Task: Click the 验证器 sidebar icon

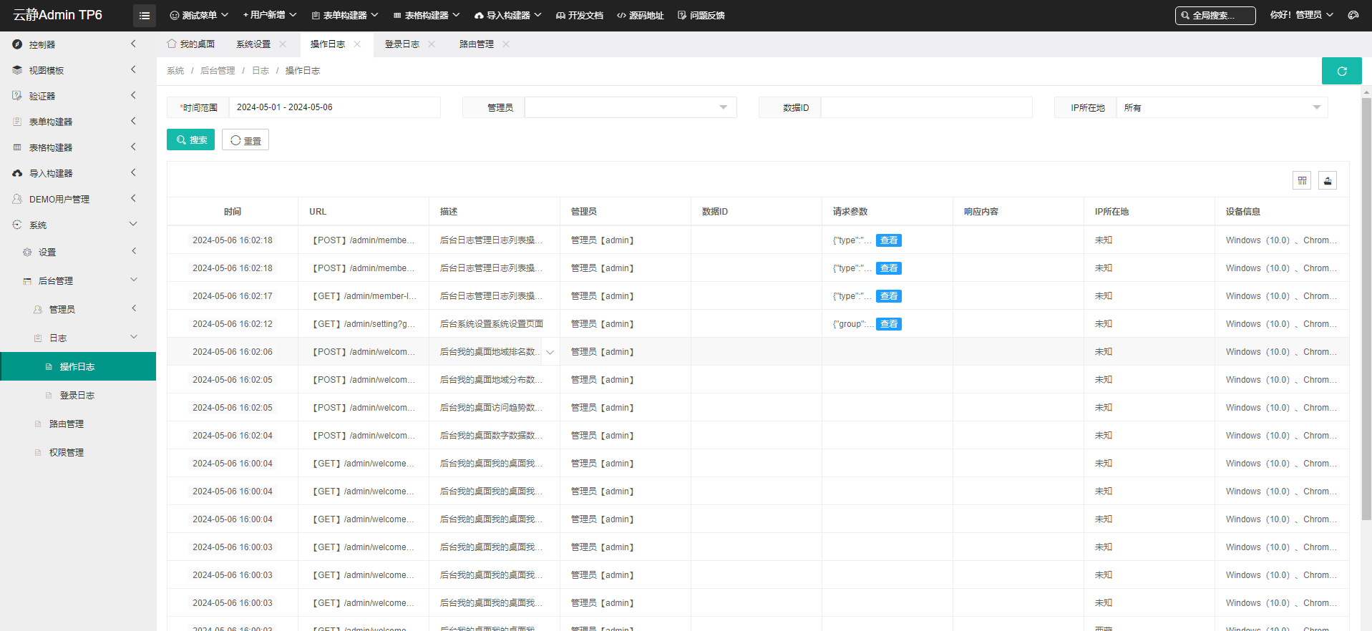Action: click(x=17, y=96)
